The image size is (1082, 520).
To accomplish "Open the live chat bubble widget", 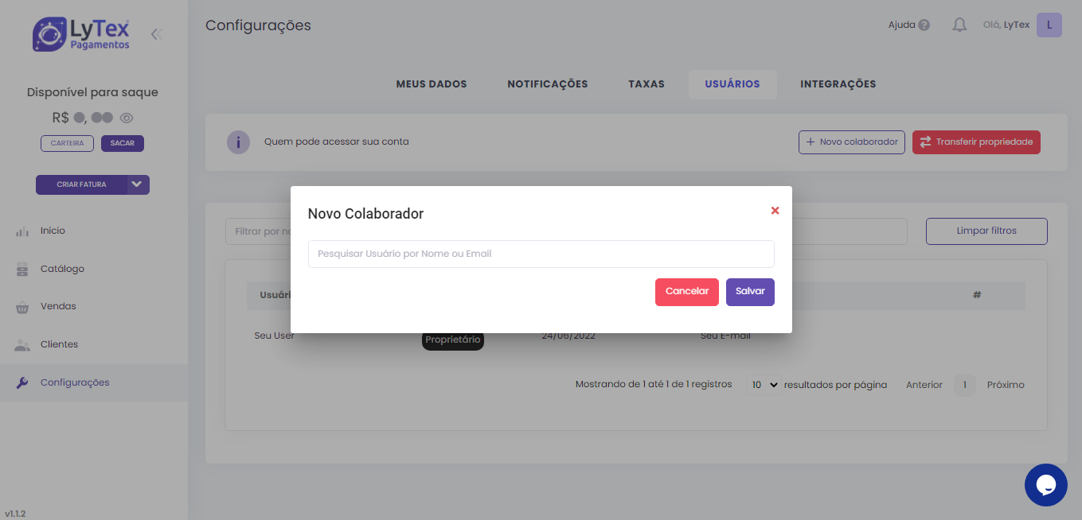I will tap(1045, 485).
